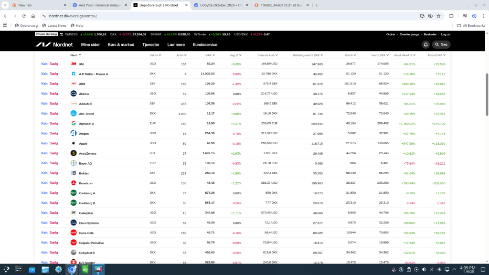This screenshot has width=489, height=275.
Task: Click Køb for the 3M stock
Action: pyautogui.click(x=44, y=63)
